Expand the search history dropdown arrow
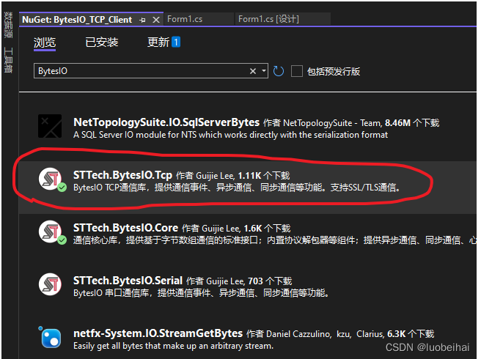 (x=263, y=71)
